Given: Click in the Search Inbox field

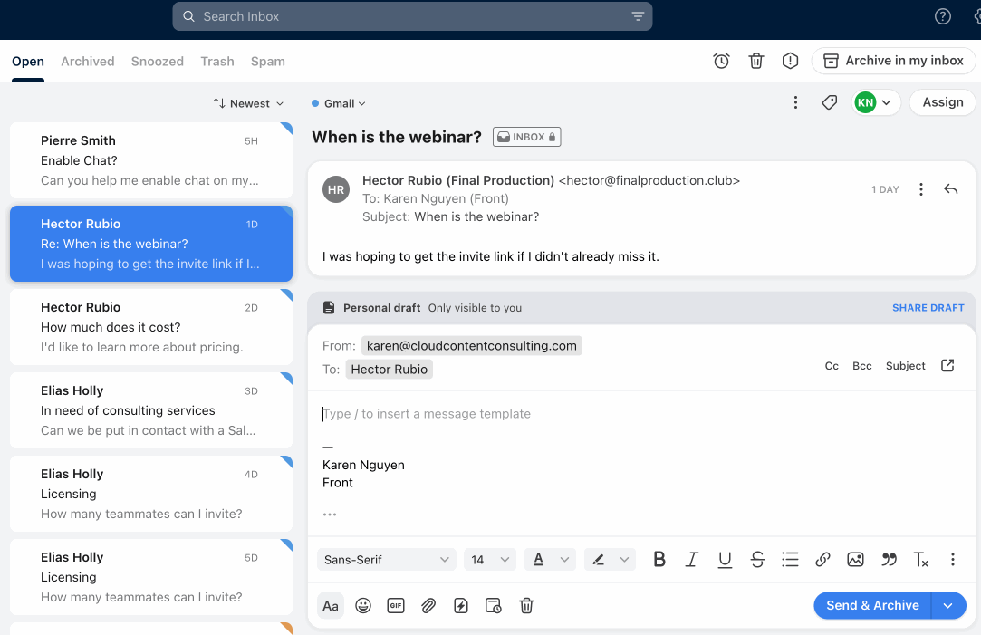Looking at the screenshot, I should coord(412,16).
